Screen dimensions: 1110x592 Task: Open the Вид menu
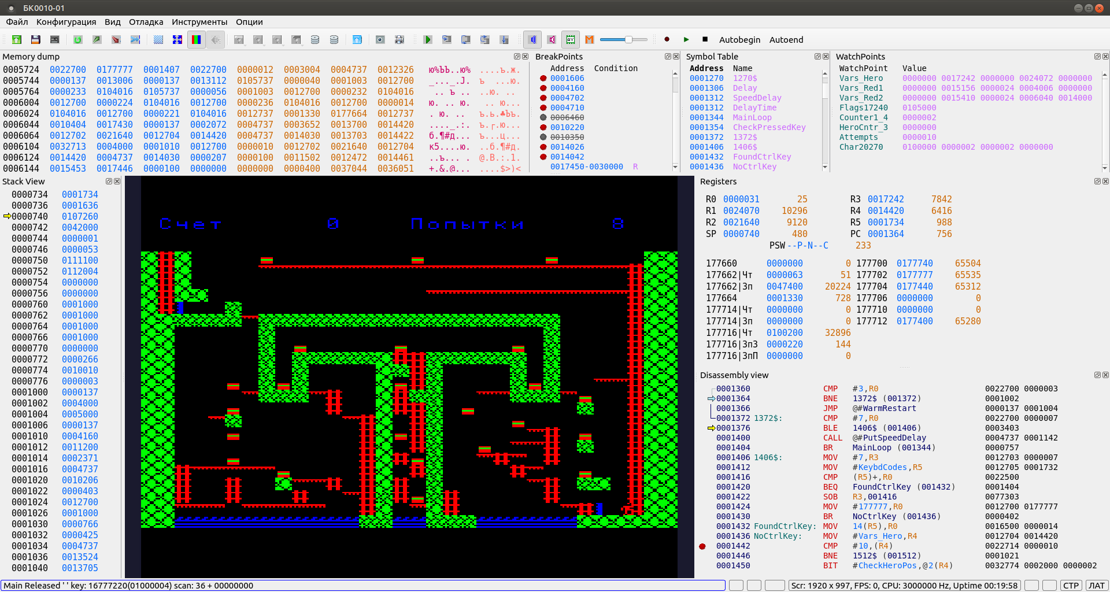coord(112,22)
